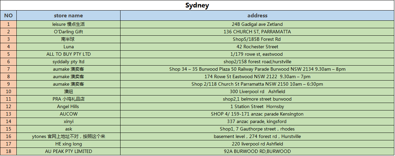This screenshot has height=156, width=395.
Task: Select syddaily pty ltd cell
Action: [68, 62]
